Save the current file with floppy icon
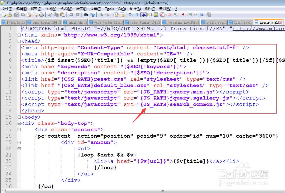285x193 pixels. click(x=16, y=15)
